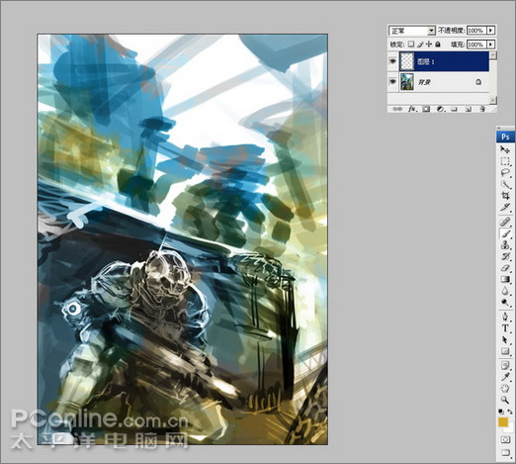Select the Move tool

(x=505, y=149)
